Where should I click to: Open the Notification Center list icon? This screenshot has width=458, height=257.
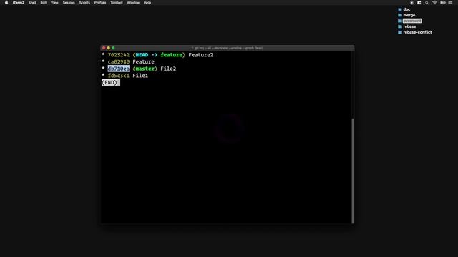pyautogui.click(x=450, y=3)
